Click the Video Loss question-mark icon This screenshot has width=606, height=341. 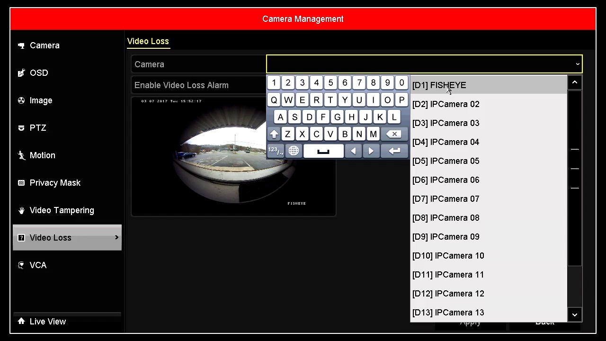coord(21,238)
